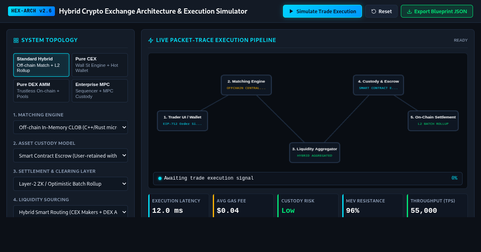Select the Enterprise MPC topology preset

click(100, 91)
